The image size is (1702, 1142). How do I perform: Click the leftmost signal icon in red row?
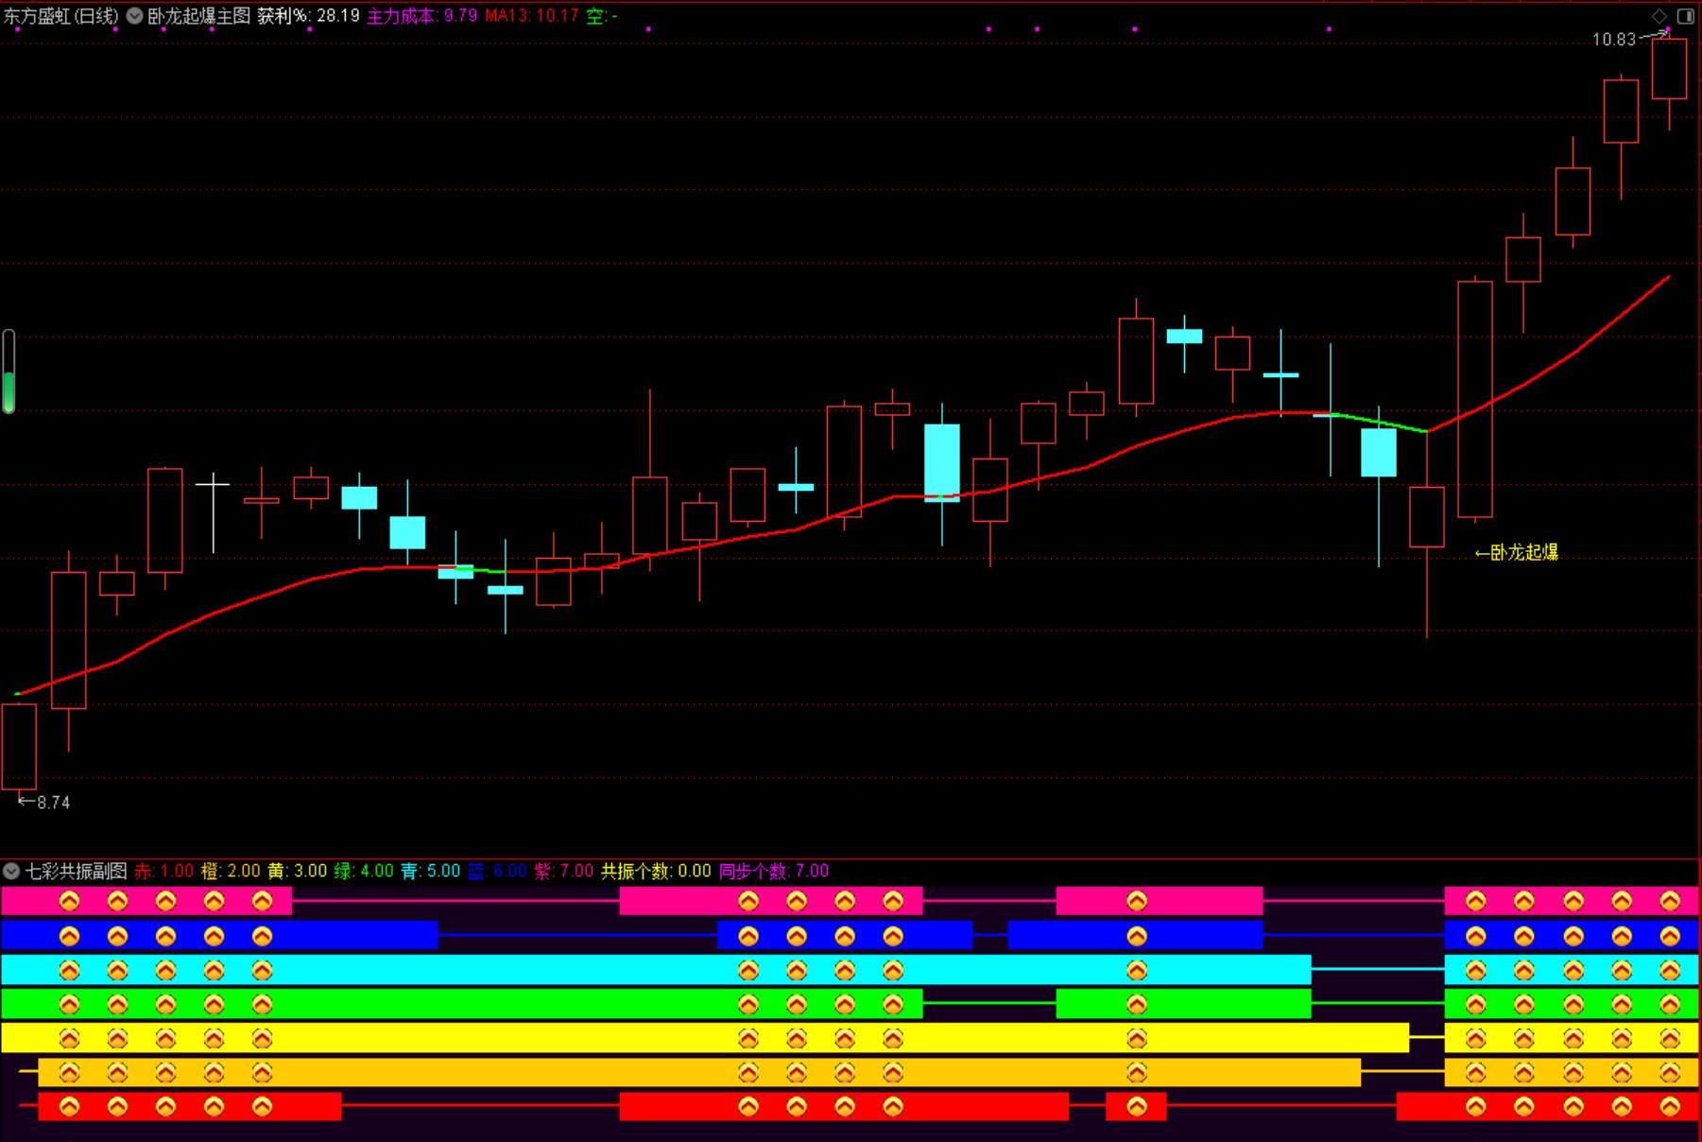(x=69, y=1106)
